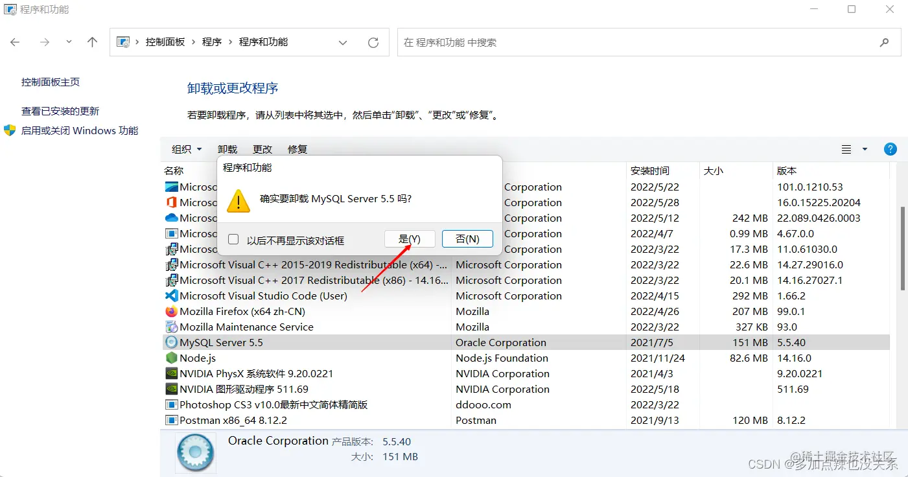The height and width of the screenshot is (477, 908).
Task: Click Mozilla Maintenance Service icon
Action: tap(171, 327)
